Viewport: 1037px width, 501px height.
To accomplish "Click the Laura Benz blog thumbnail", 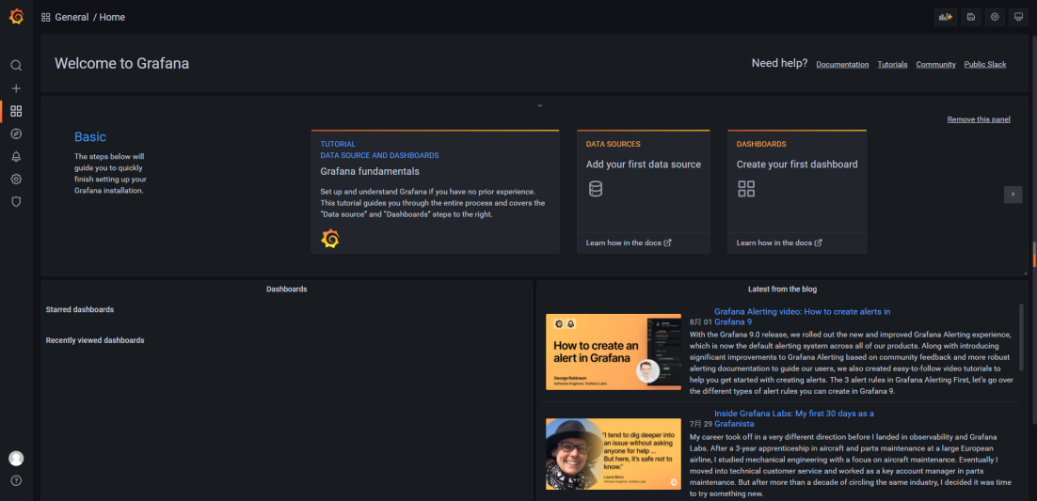I will pyautogui.click(x=614, y=454).
